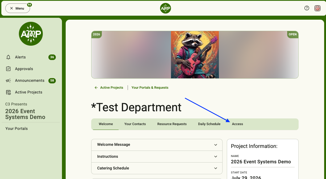Select the 2026 Event Systems Demo sidebar title
Image resolution: width=326 pixels, height=179 pixels.
coord(25,114)
